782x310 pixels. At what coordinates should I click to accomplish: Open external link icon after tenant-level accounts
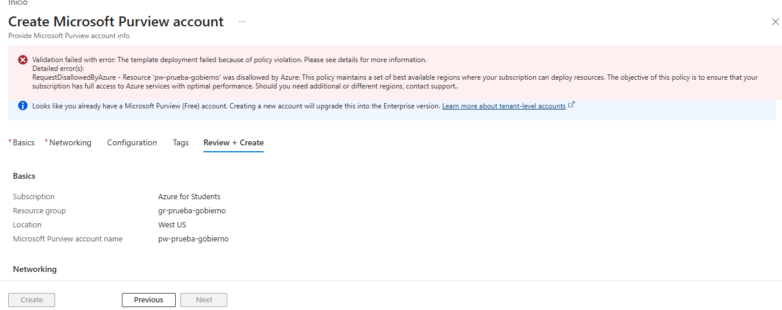(572, 105)
